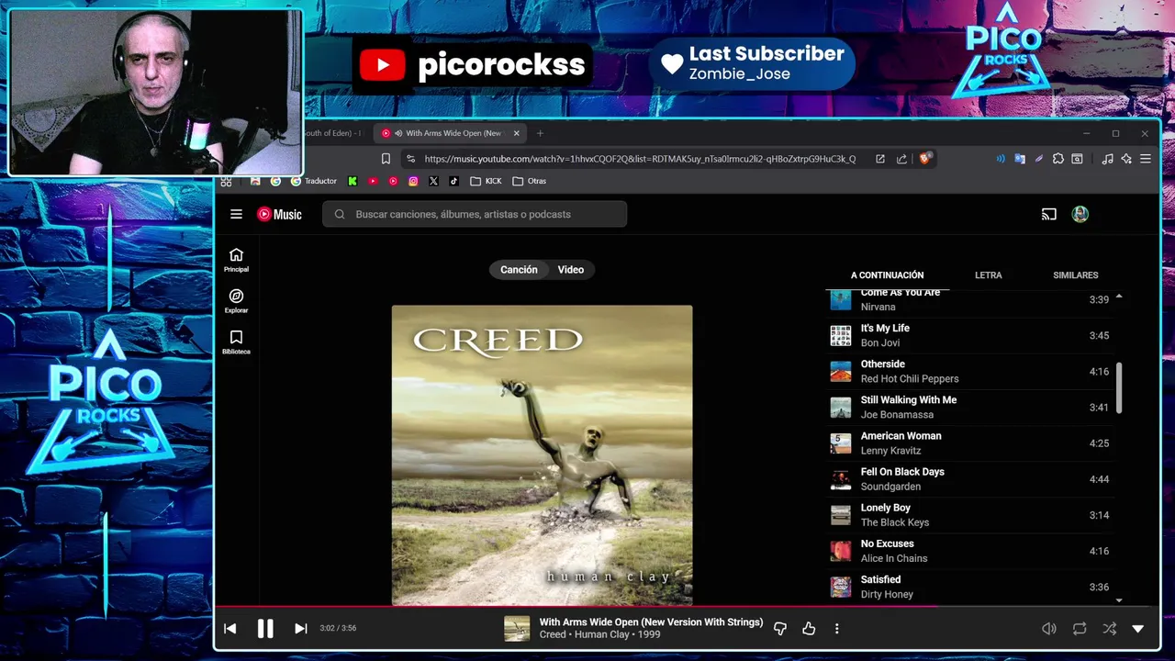Dislike the current song

[x=780, y=629]
